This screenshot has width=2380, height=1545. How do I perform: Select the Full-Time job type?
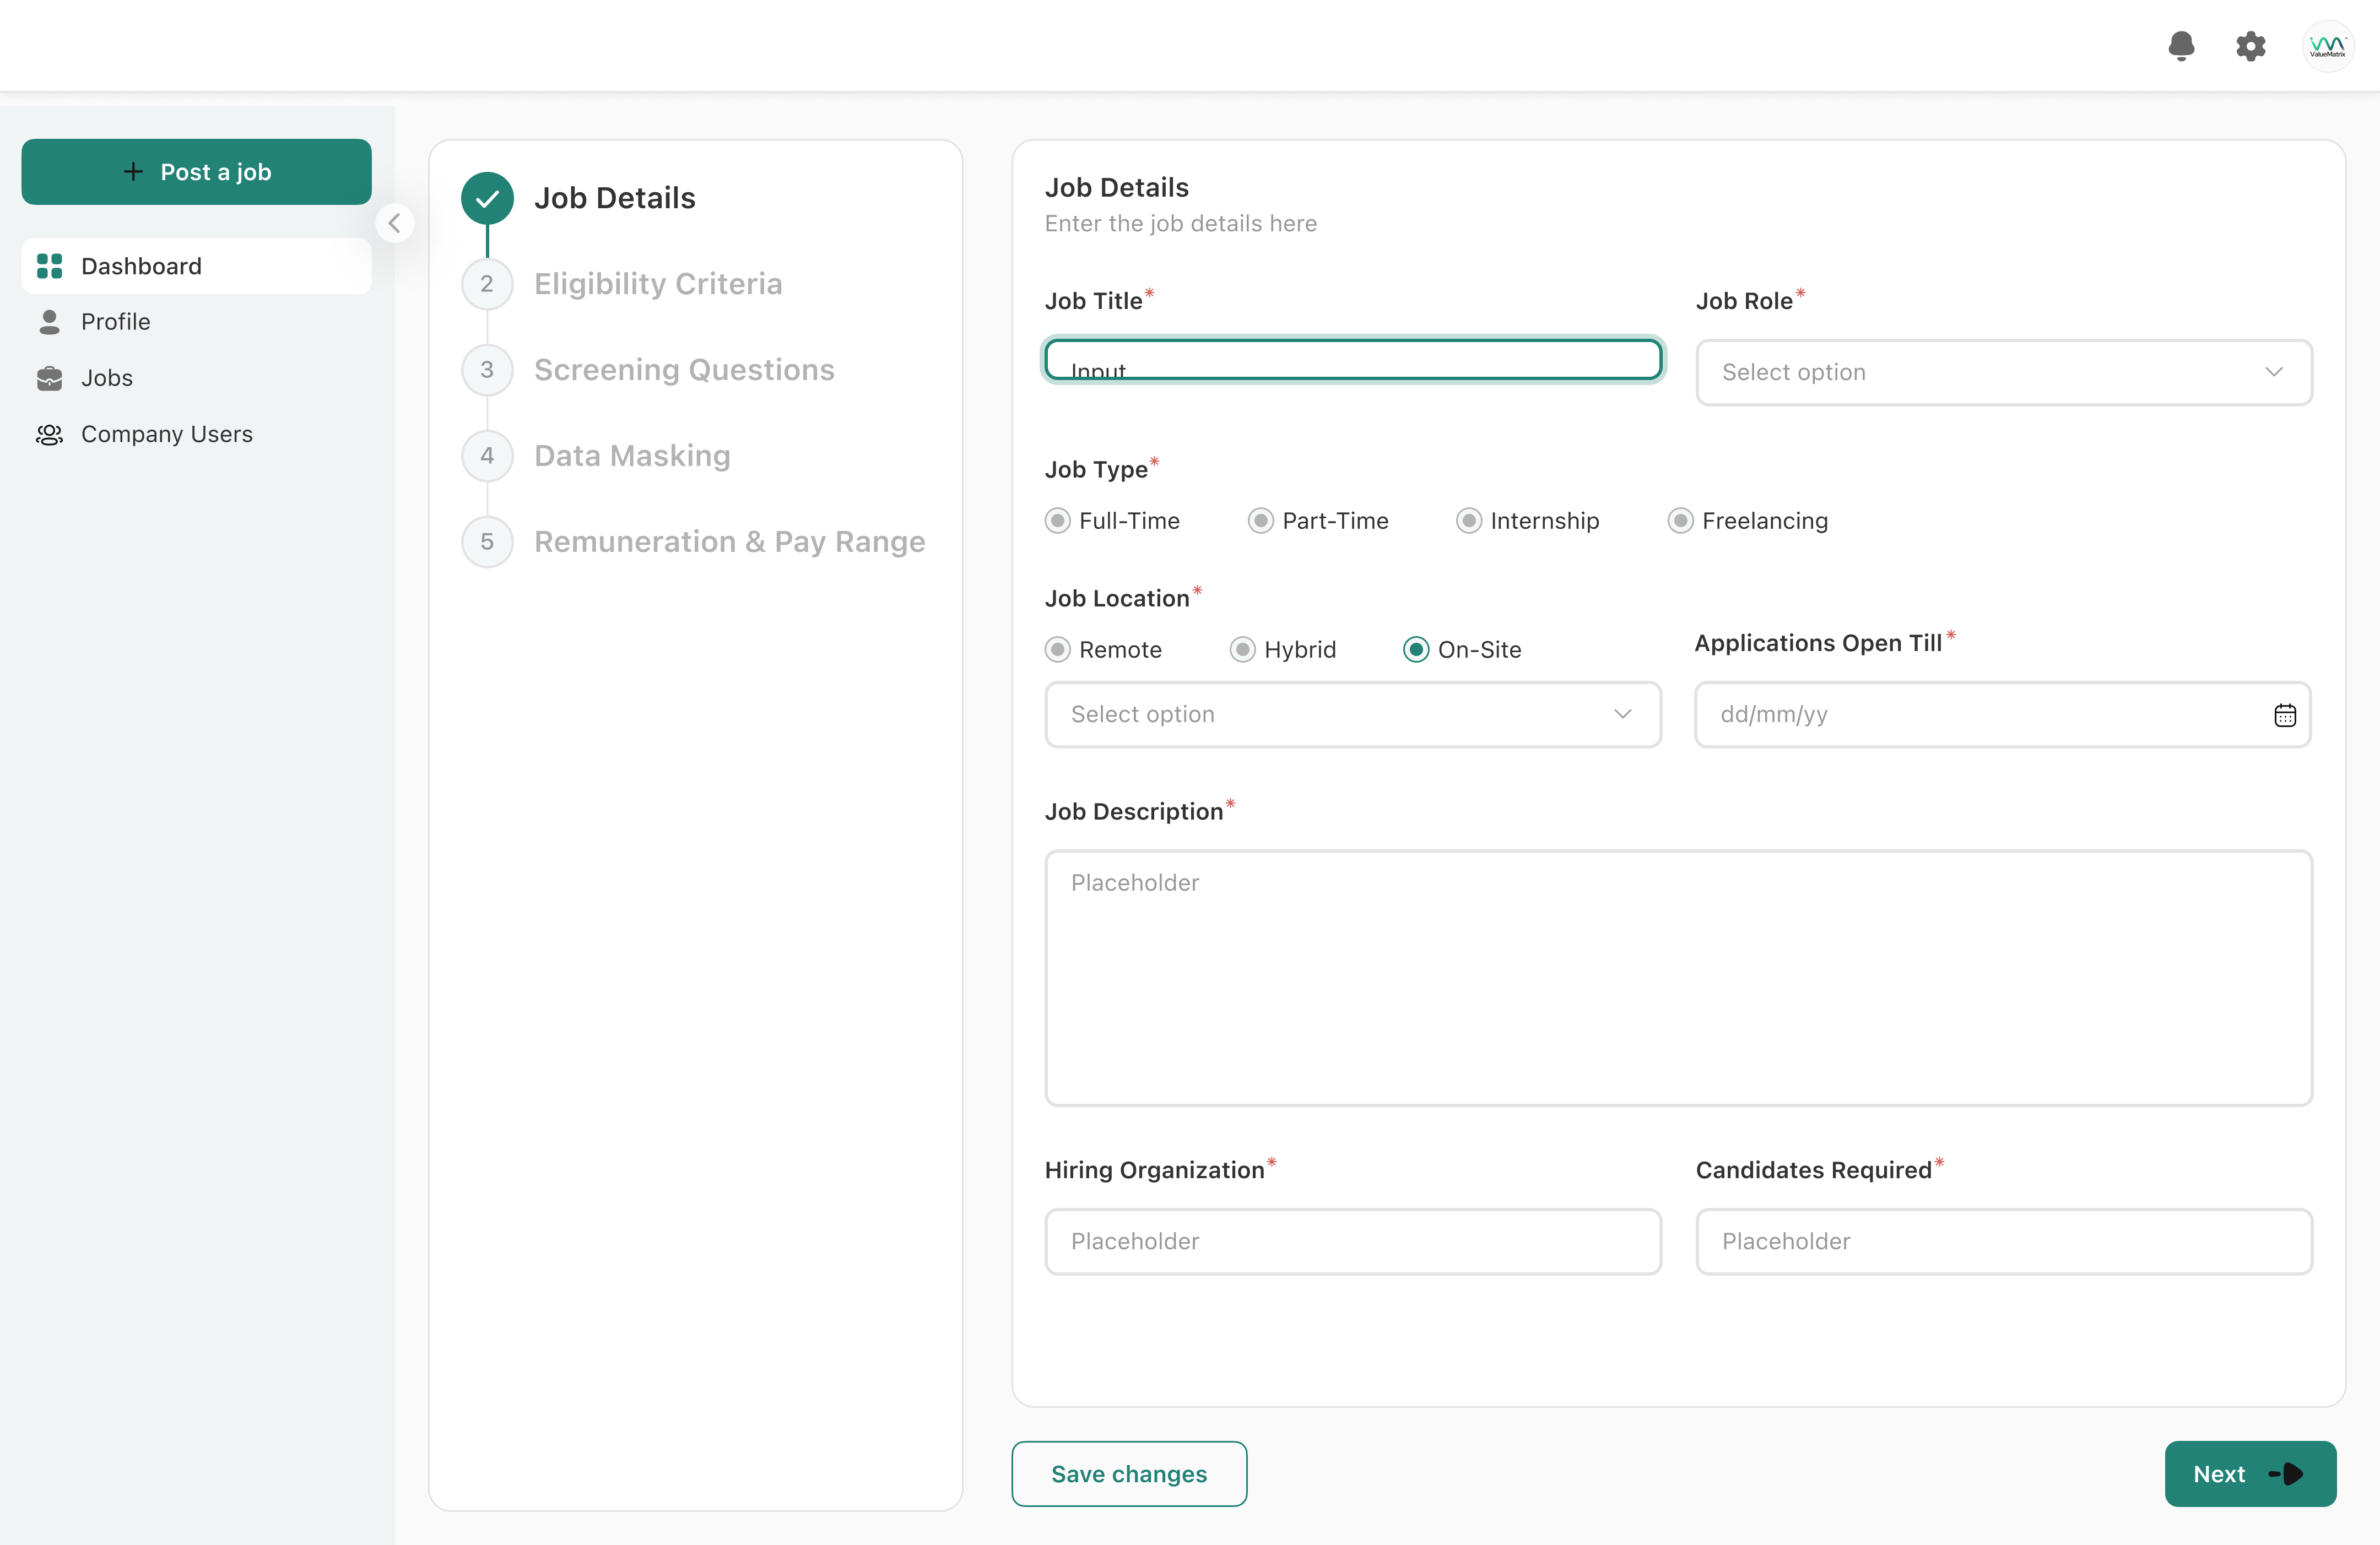coord(1057,521)
